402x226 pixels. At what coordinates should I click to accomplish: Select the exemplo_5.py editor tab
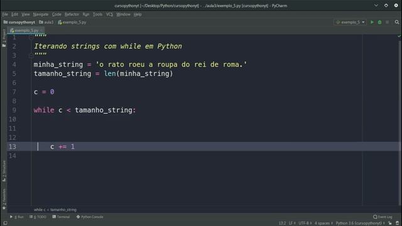click(26, 31)
